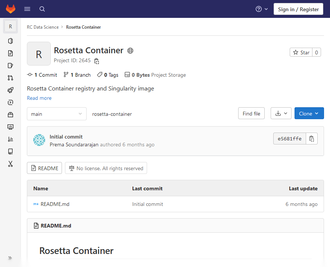The image size is (330, 267).
Task: Click the search magnifier in the top bar
Action: (42, 9)
